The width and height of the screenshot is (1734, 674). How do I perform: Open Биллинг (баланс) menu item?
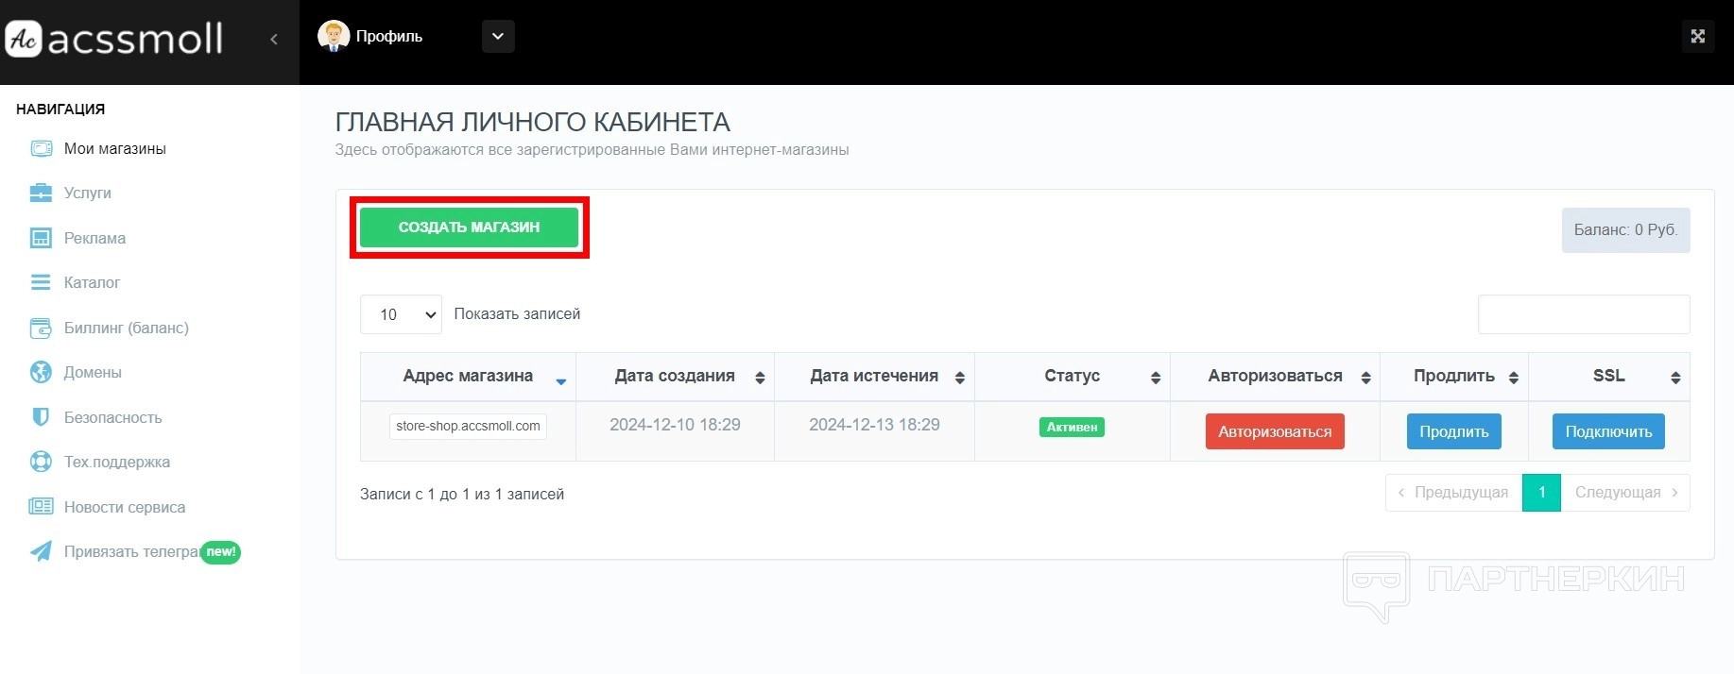(x=126, y=328)
